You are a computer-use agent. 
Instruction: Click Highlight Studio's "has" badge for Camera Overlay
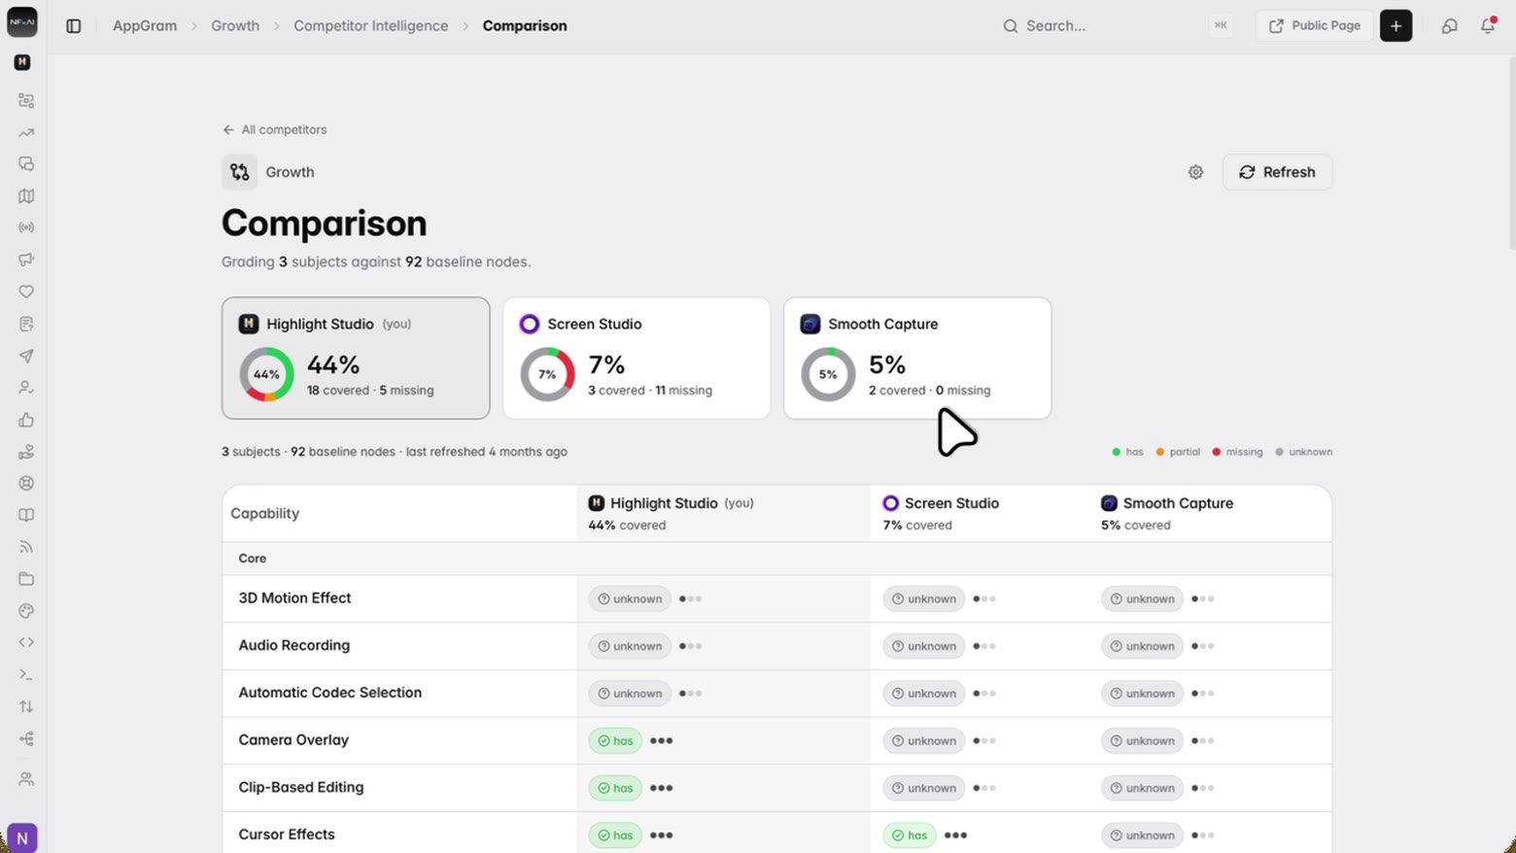[615, 740]
